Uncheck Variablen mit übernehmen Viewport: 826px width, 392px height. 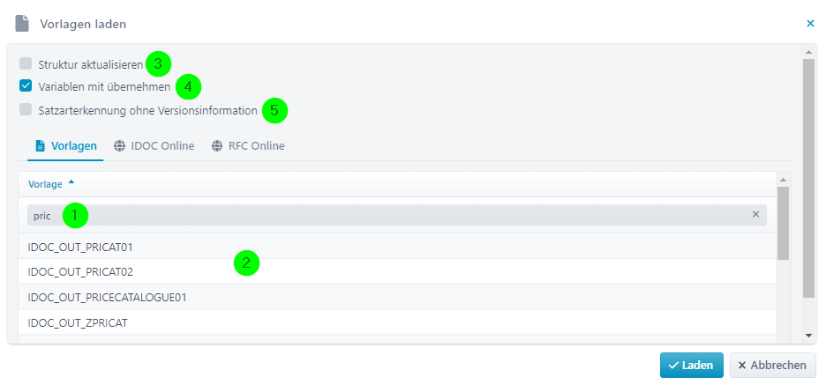coord(26,85)
